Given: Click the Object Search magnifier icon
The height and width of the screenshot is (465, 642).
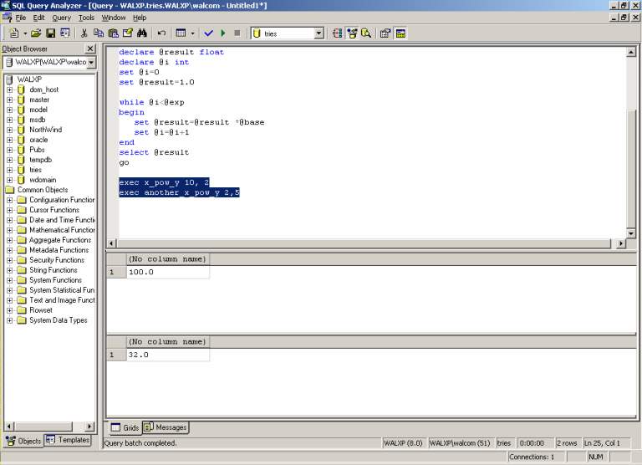Looking at the screenshot, I should 366,33.
